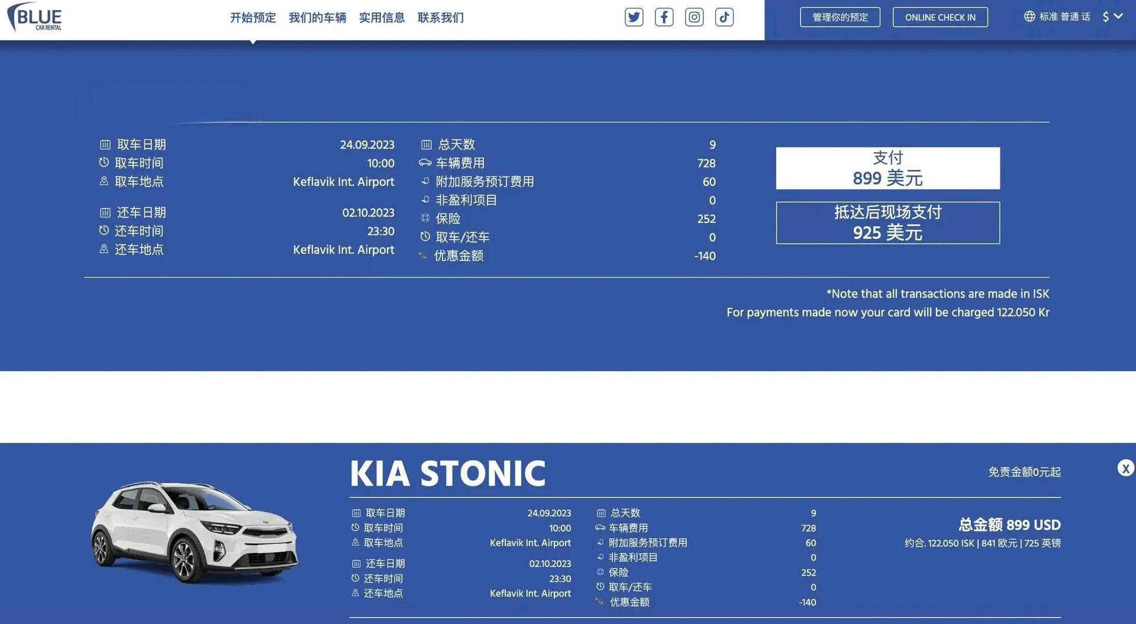This screenshot has width=1136, height=624.
Task: Click the ISK EUR GBP conversion line
Action: 983,543
